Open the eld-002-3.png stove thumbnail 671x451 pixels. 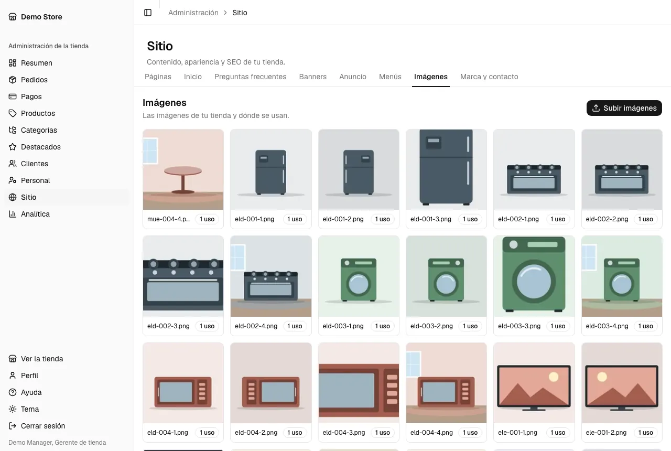click(x=183, y=276)
